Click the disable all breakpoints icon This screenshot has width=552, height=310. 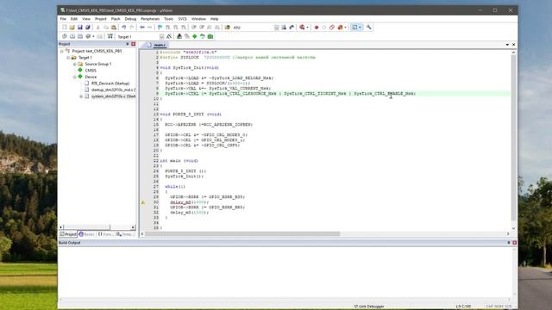(332, 27)
